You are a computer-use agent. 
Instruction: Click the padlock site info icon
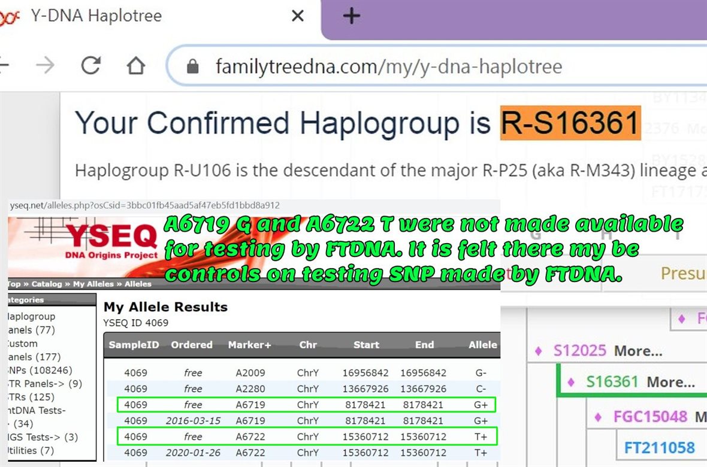coord(192,66)
